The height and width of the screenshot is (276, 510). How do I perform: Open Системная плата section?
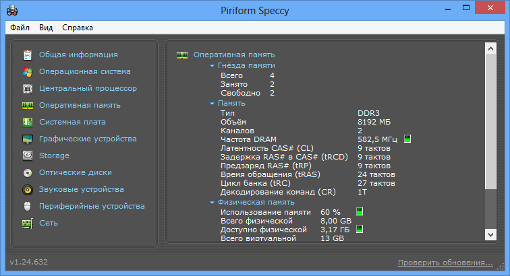(x=72, y=123)
